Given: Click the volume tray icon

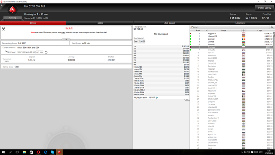Looking at the screenshot, I should pos(245,152).
